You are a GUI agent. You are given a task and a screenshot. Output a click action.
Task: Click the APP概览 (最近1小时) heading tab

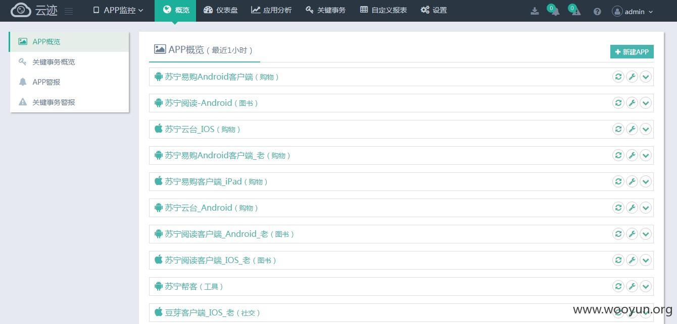[204, 49]
